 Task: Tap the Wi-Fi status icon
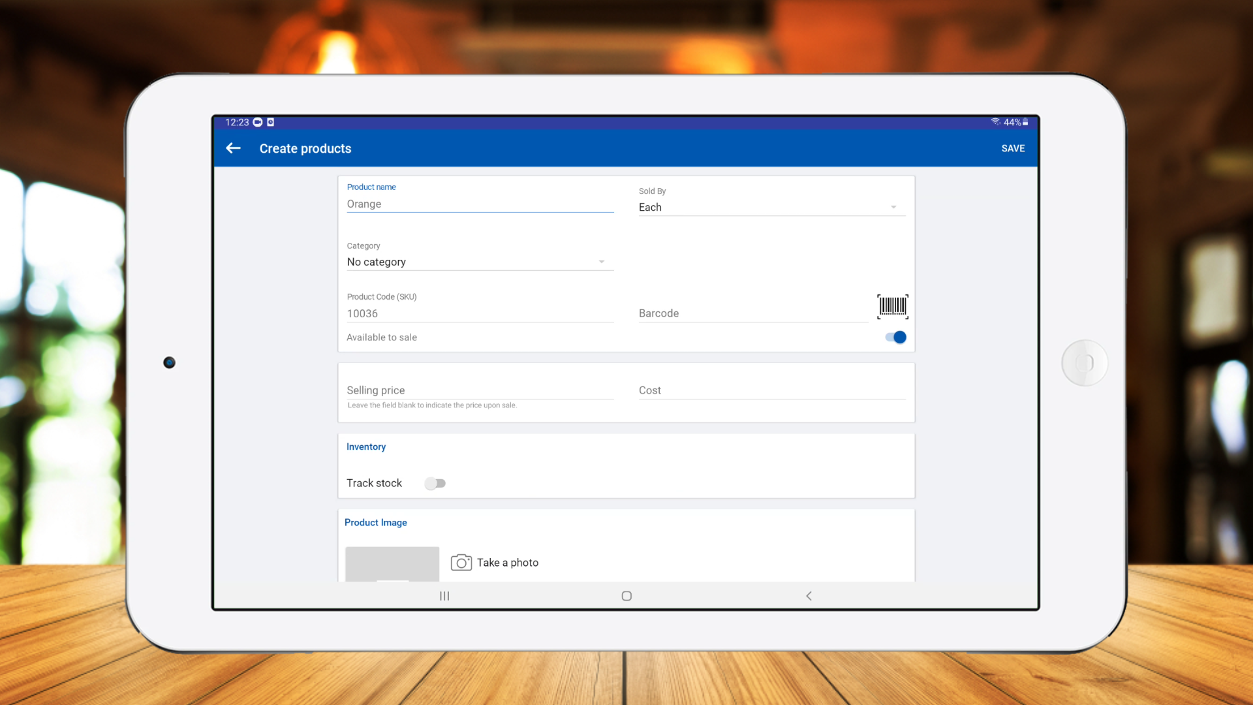click(995, 122)
